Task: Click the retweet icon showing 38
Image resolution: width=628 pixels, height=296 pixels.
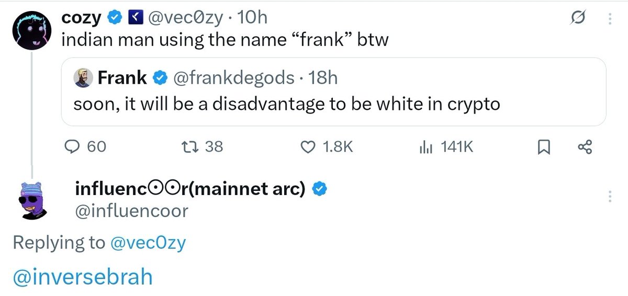Action: 191,147
